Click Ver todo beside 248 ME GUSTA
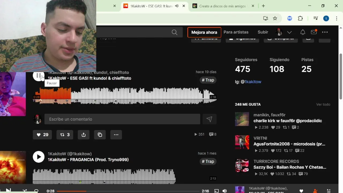 point(323,104)
